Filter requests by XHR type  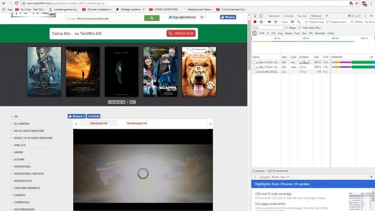pos(262,33)
